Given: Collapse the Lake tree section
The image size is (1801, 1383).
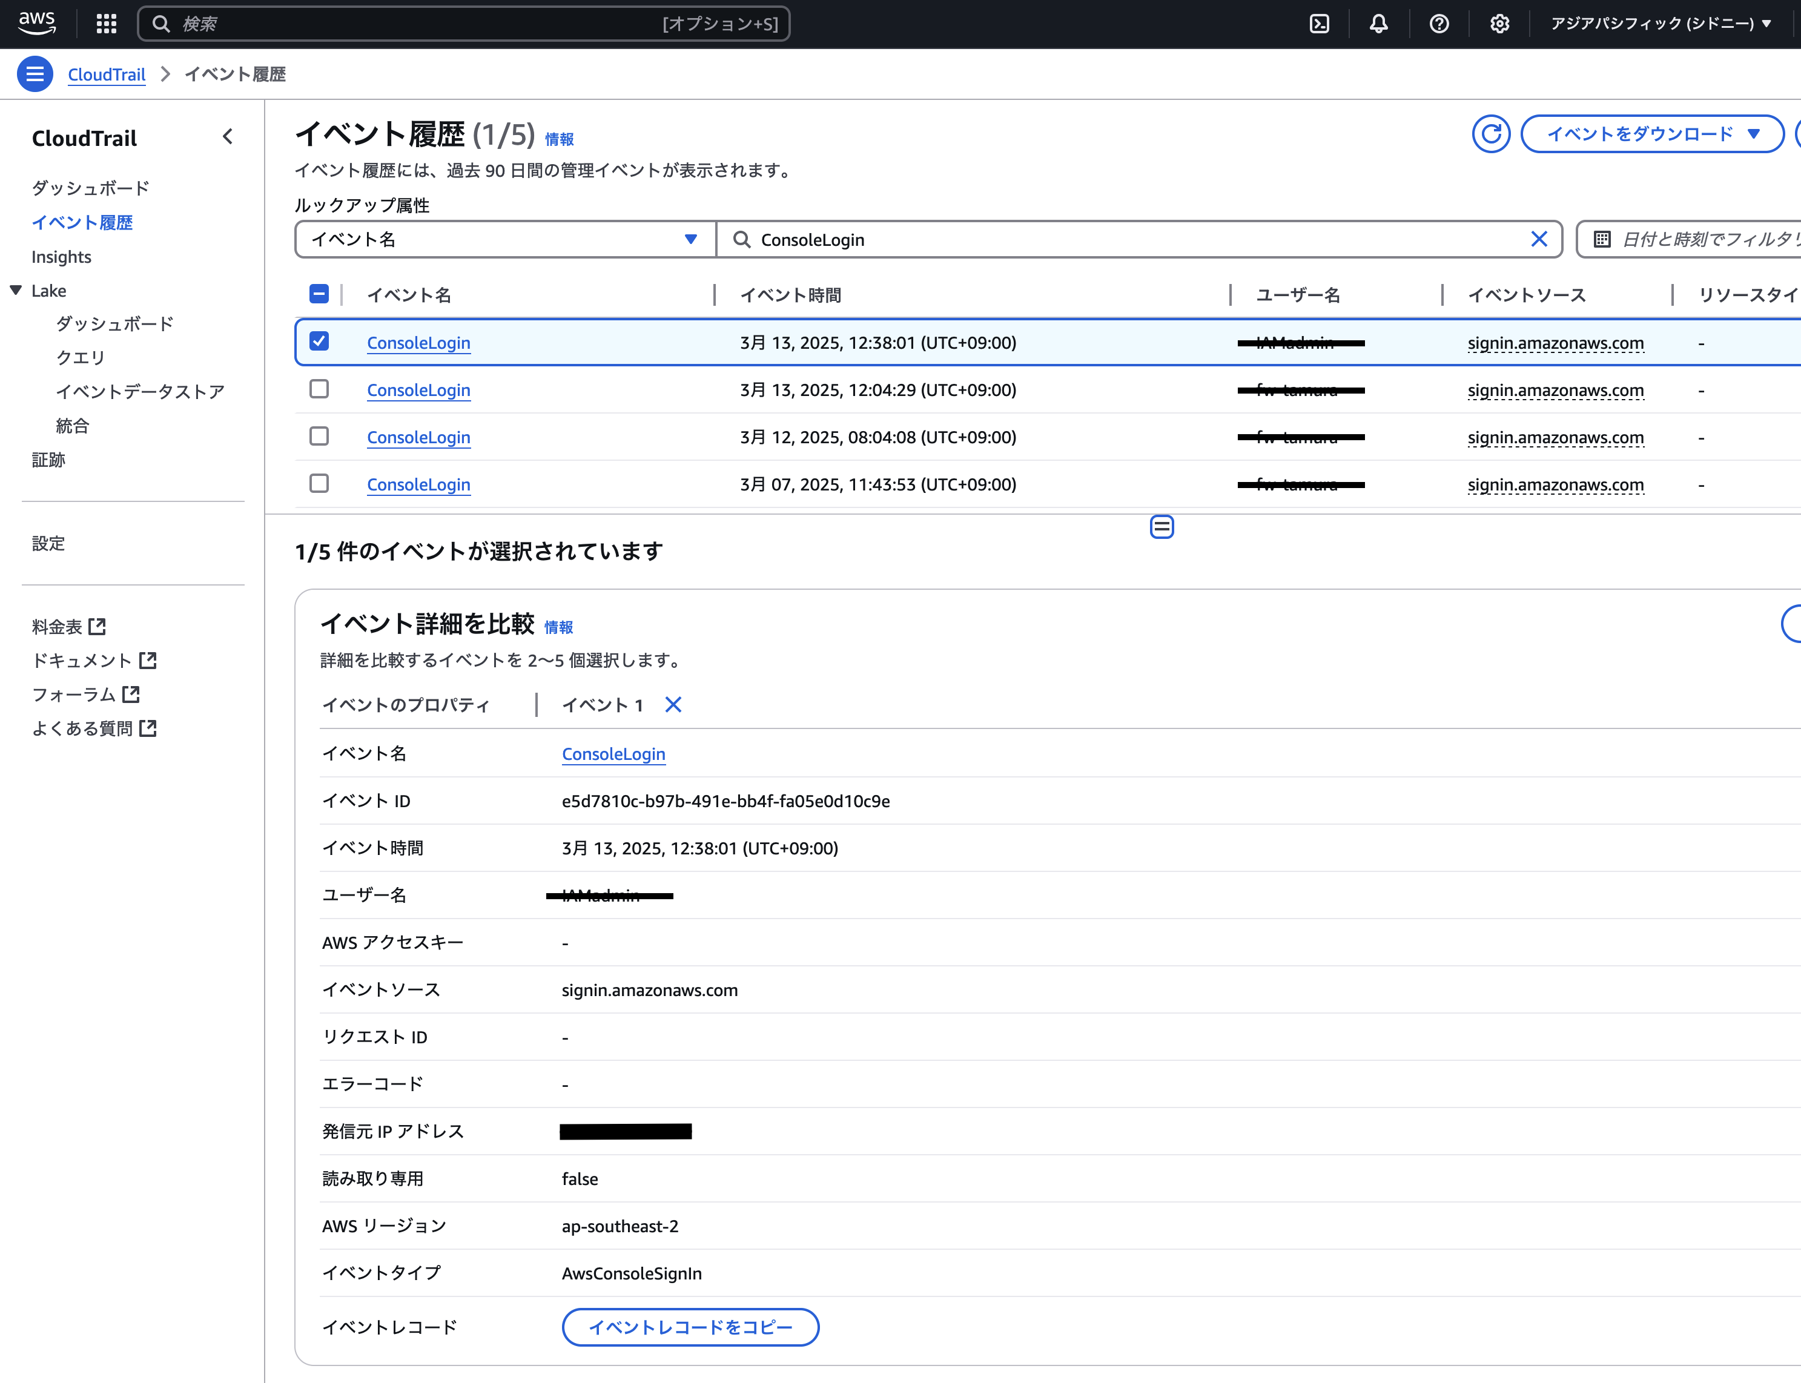Looking at the screenshot, I should tap(16, 291).
